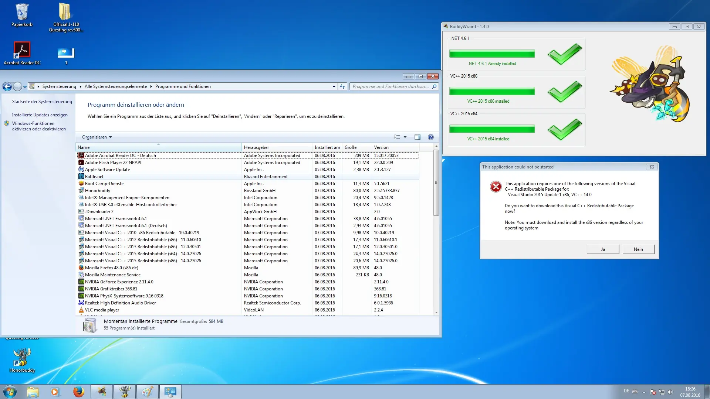Click the red error icon in the dialog
710x399 pixels.
tap(496, 187)
